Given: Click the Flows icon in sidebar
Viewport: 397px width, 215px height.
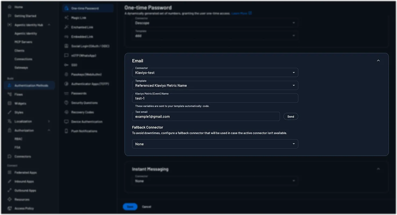Looking at the screenshot, I should click(x=10, y=94).
